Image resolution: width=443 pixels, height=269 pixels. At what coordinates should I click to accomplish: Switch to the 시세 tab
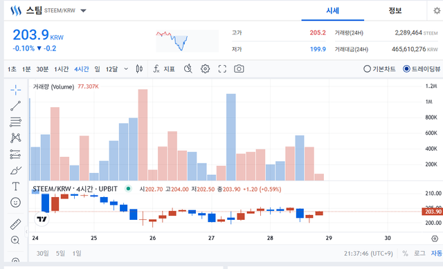point(332,11)
